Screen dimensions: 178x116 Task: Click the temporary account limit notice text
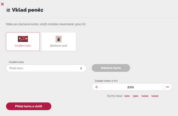(x=46, y=24)
